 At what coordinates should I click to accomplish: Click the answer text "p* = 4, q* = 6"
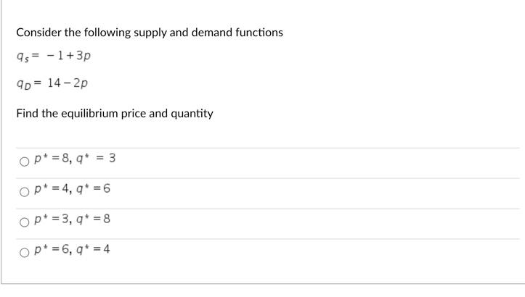tap(73, 189)
